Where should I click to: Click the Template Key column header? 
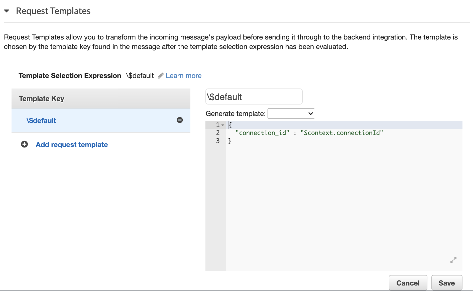(41, 98)
